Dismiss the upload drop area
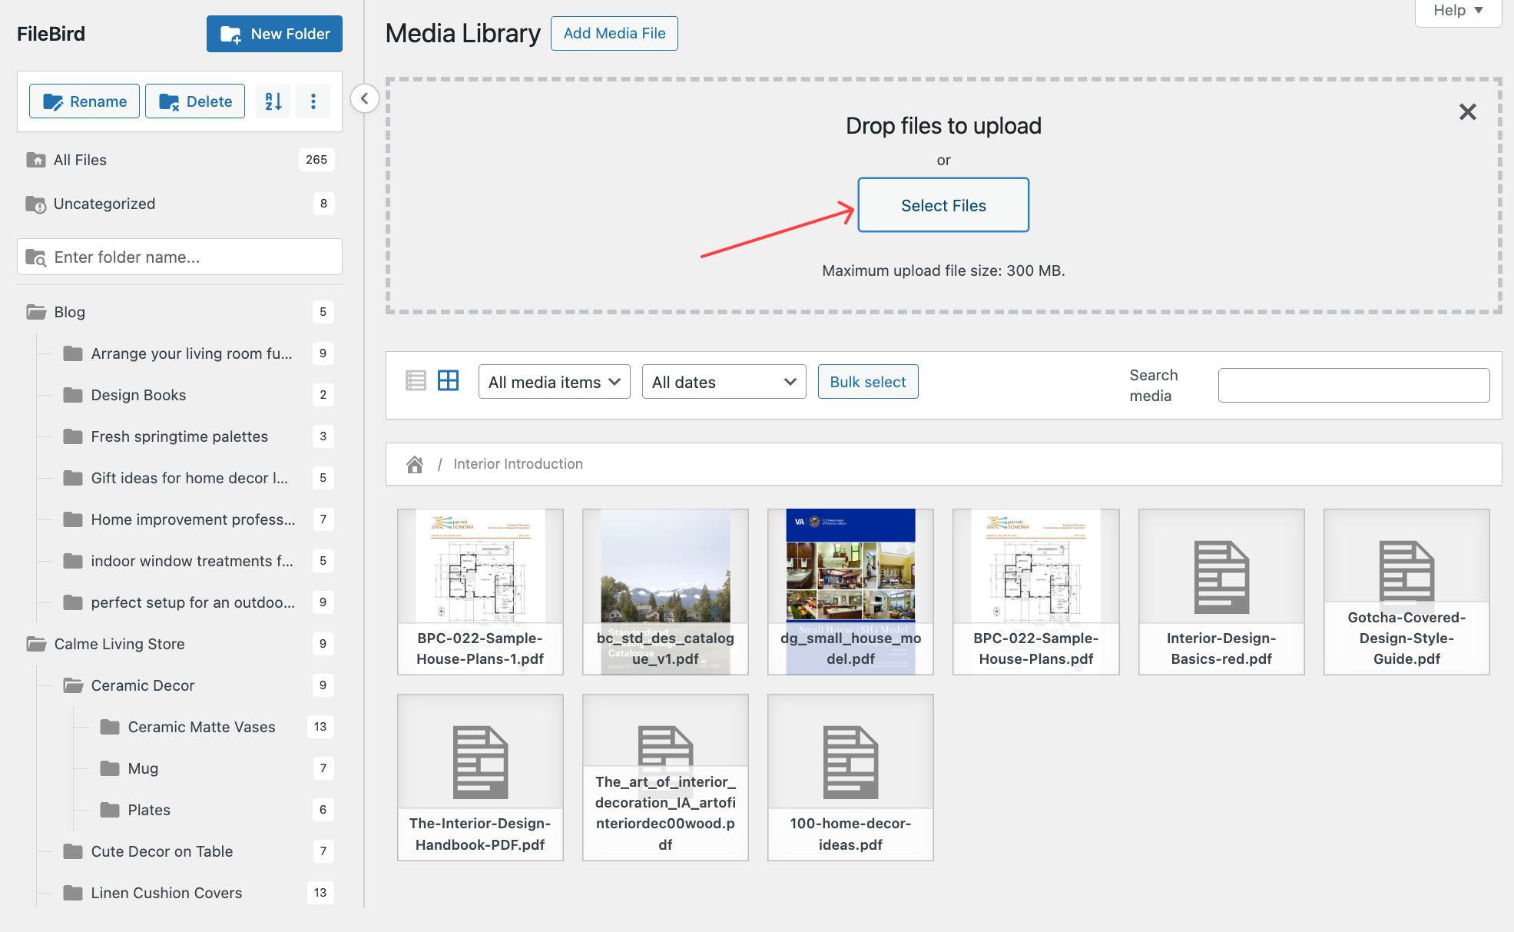Image resolution: width=1514 pixels, height=932 pixels. click(x=1467, y=112)
